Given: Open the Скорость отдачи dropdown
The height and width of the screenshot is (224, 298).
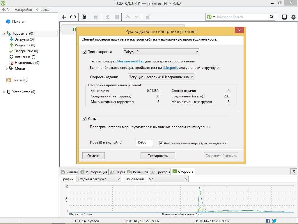Looking at the screenshot, I should (x=161, y=77).
